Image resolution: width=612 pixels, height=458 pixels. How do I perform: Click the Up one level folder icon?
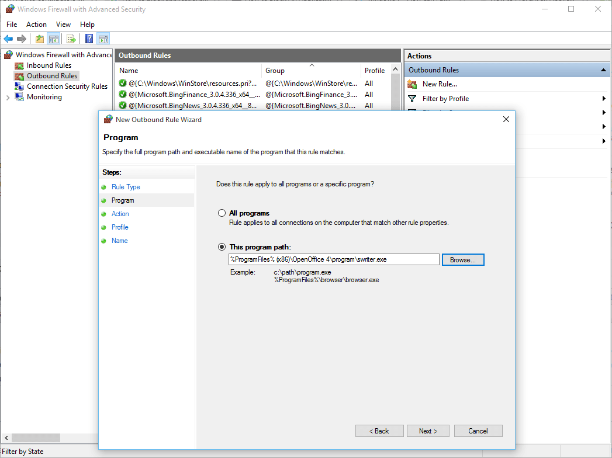tap(39, 39)
